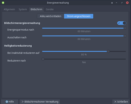Select the Bildschirm tab
Image resolution: width=131 pixels, height=104 pixels.
tap(36, 9)
